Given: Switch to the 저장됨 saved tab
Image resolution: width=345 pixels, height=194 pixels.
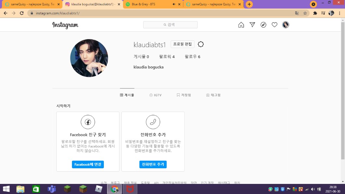Looking at the screenshot, I should pyautogui.click(x=184, y=95).
